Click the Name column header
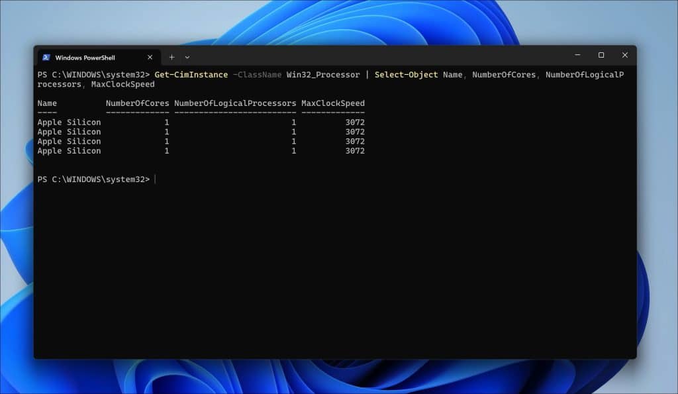 [x=47, y=103]
